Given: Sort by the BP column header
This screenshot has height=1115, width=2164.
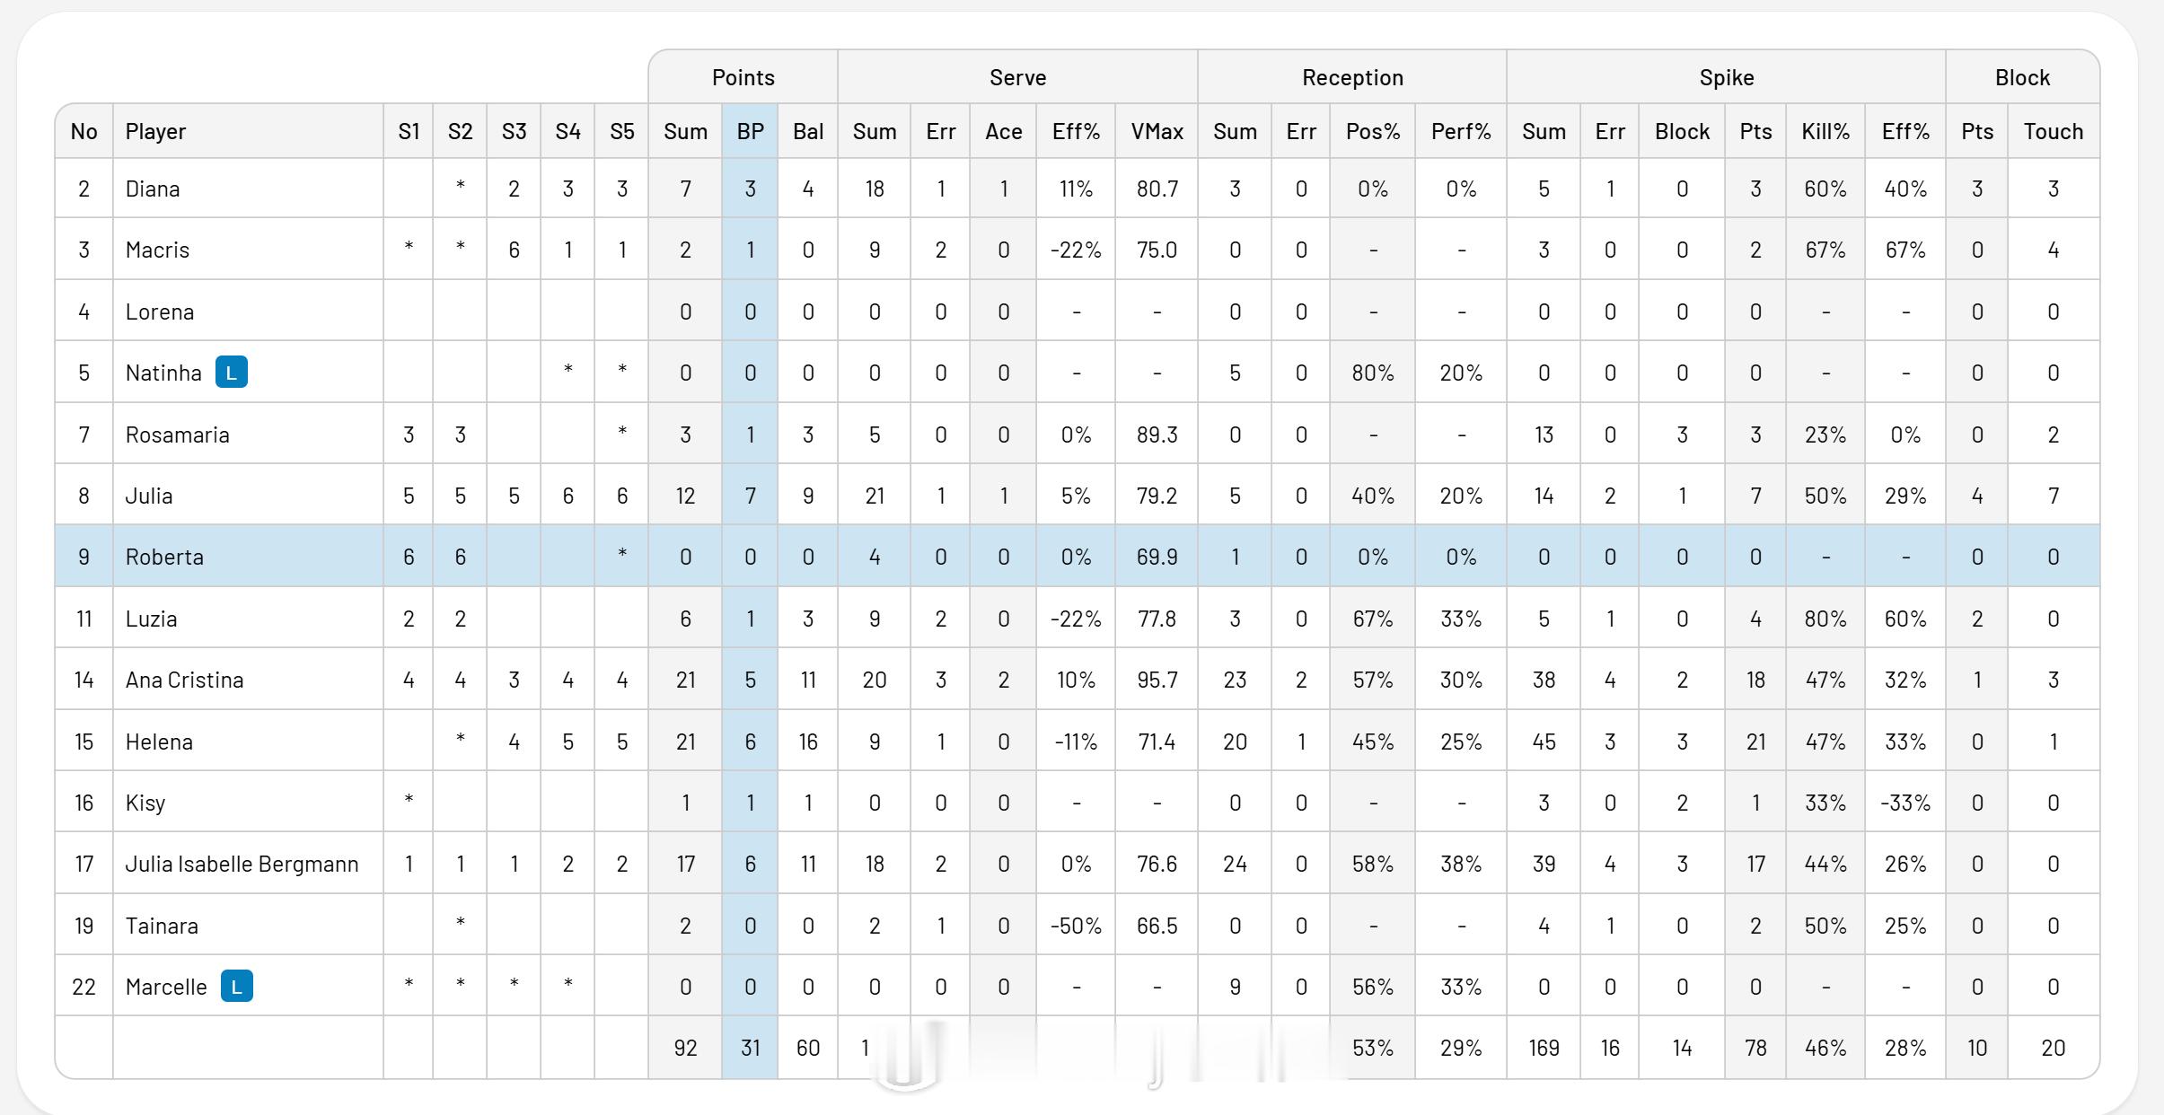Looking at the screenshot, I should pyautogui.click(x=750, y=131).
